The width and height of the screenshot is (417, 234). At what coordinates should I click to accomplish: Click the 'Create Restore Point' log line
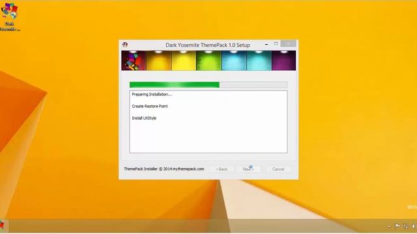[x=150, y=106]
